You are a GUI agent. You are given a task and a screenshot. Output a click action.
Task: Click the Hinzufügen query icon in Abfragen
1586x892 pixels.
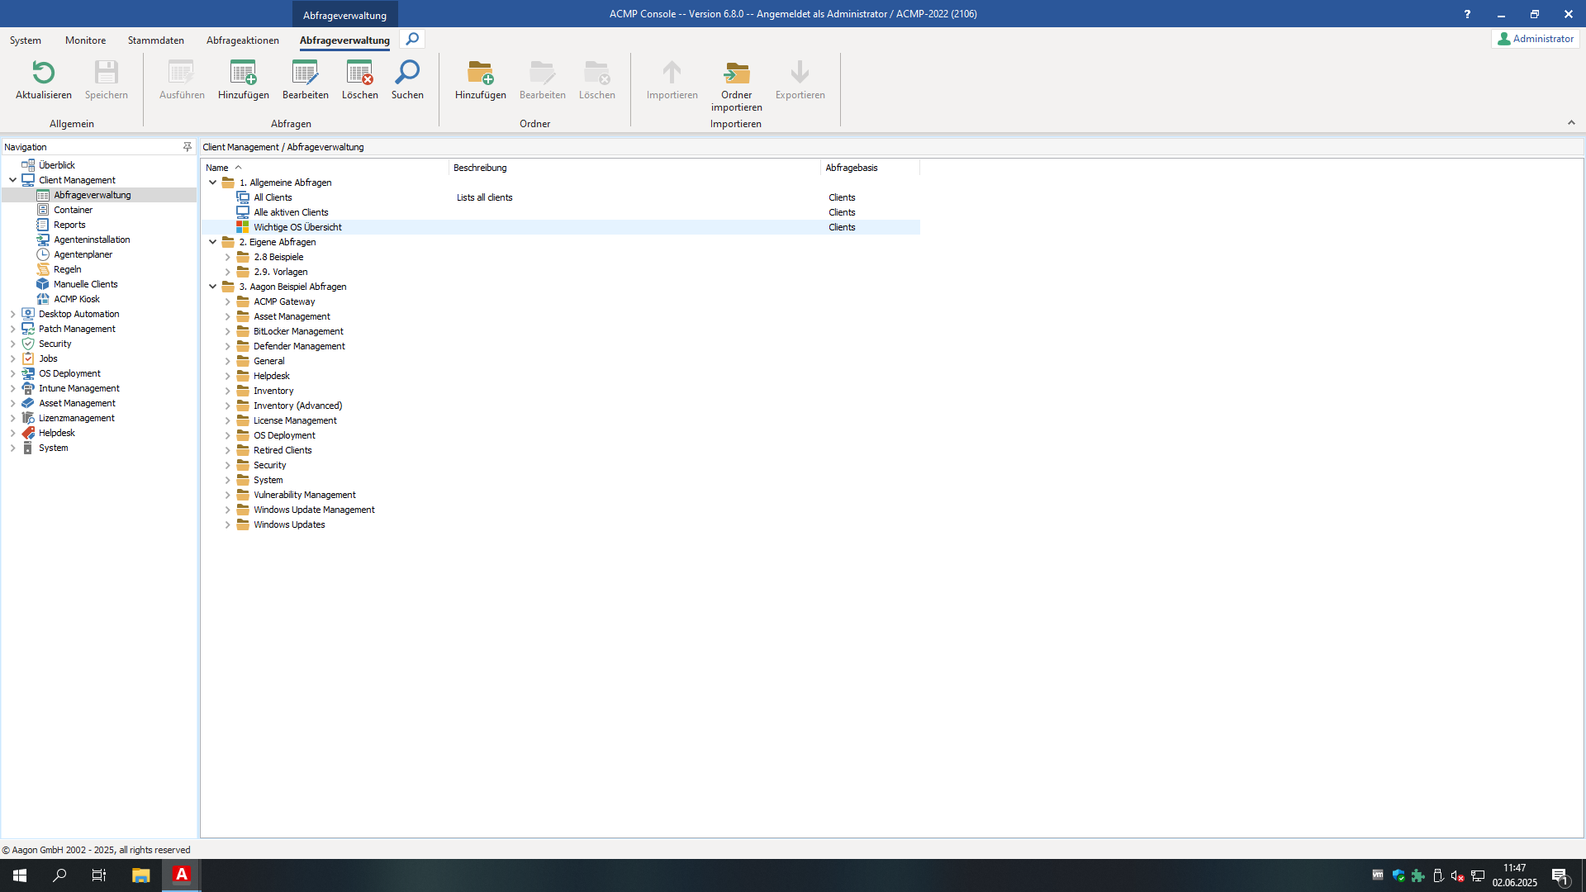243,74
